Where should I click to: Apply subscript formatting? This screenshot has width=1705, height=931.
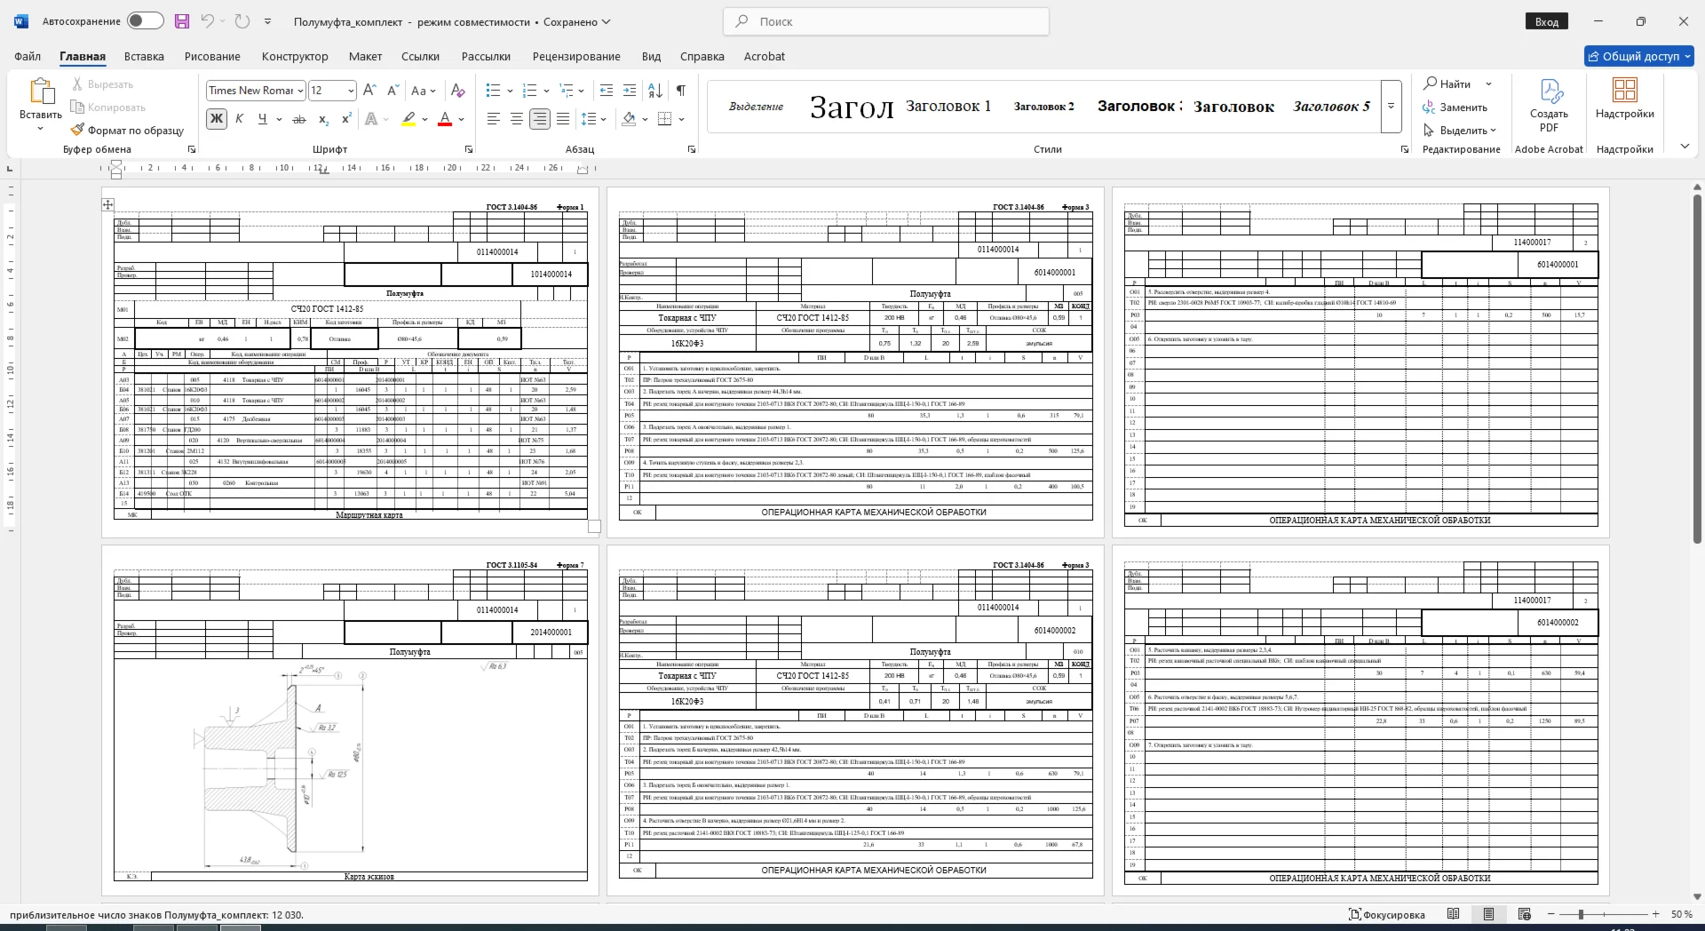(x=323, y=119)
